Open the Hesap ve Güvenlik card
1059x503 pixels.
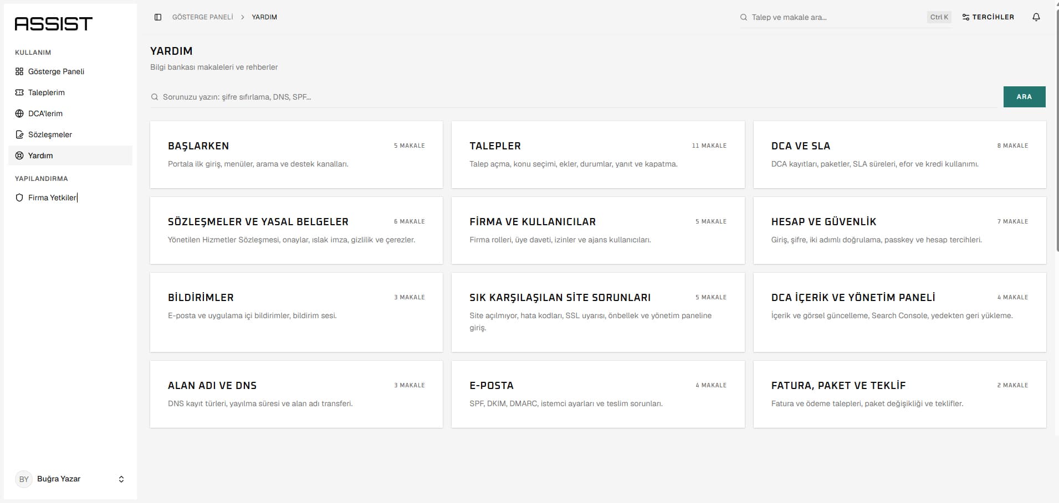pos(899,230)
